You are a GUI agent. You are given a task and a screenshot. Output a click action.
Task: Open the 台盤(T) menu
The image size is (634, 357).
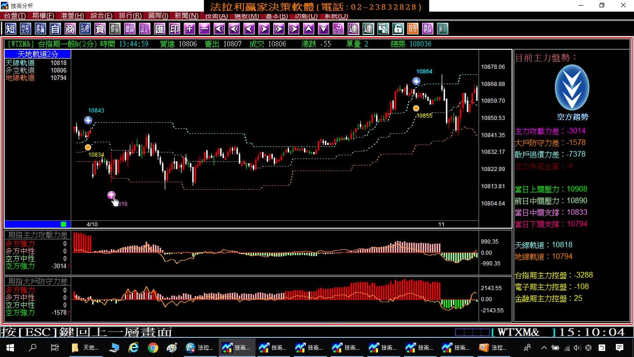coord(15,16)
